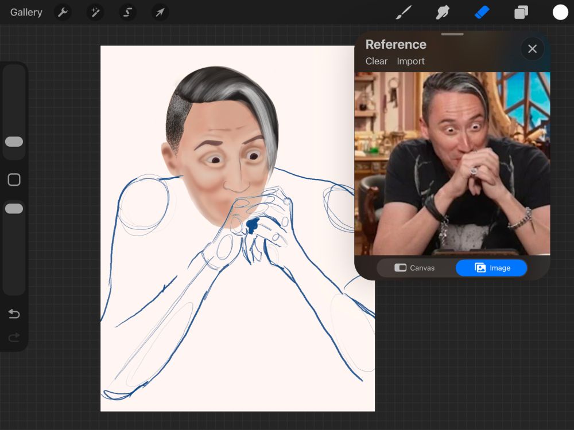The image size is (574, 430).
Task: Adjust the brush size slider handle
Action: click(14, 142)
